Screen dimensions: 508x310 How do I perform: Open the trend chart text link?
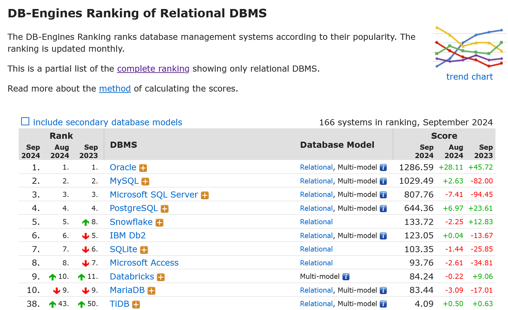tap(469, 77)
